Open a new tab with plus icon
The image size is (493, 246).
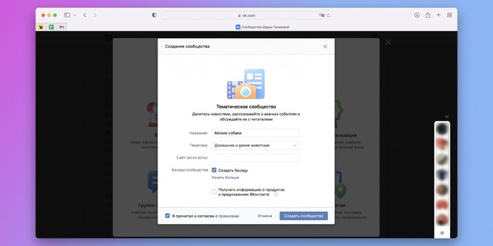pyautogui.click(x=438, y=15)
